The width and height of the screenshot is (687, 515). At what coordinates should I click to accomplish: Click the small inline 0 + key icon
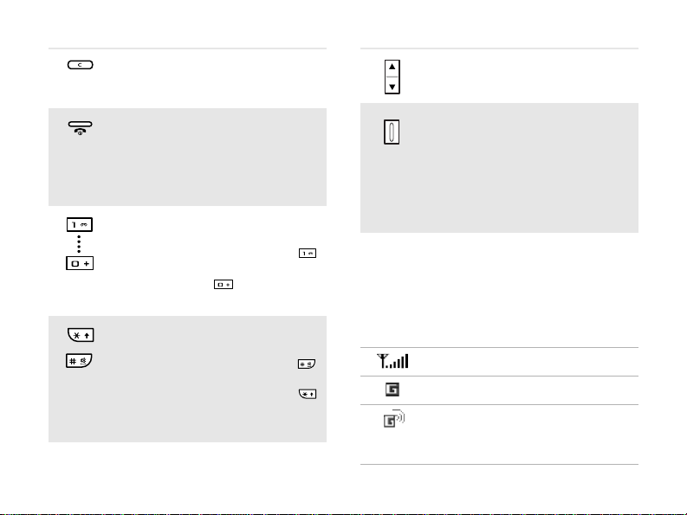pos(224,285)
